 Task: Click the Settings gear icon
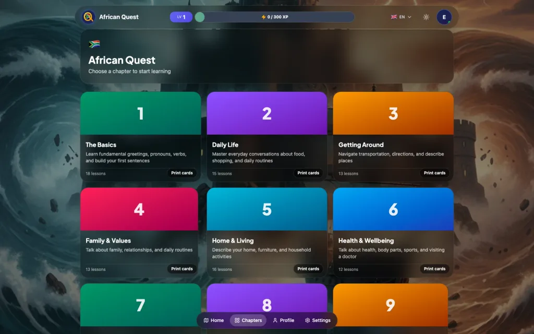pyautogui.click(x=308, y=320)
